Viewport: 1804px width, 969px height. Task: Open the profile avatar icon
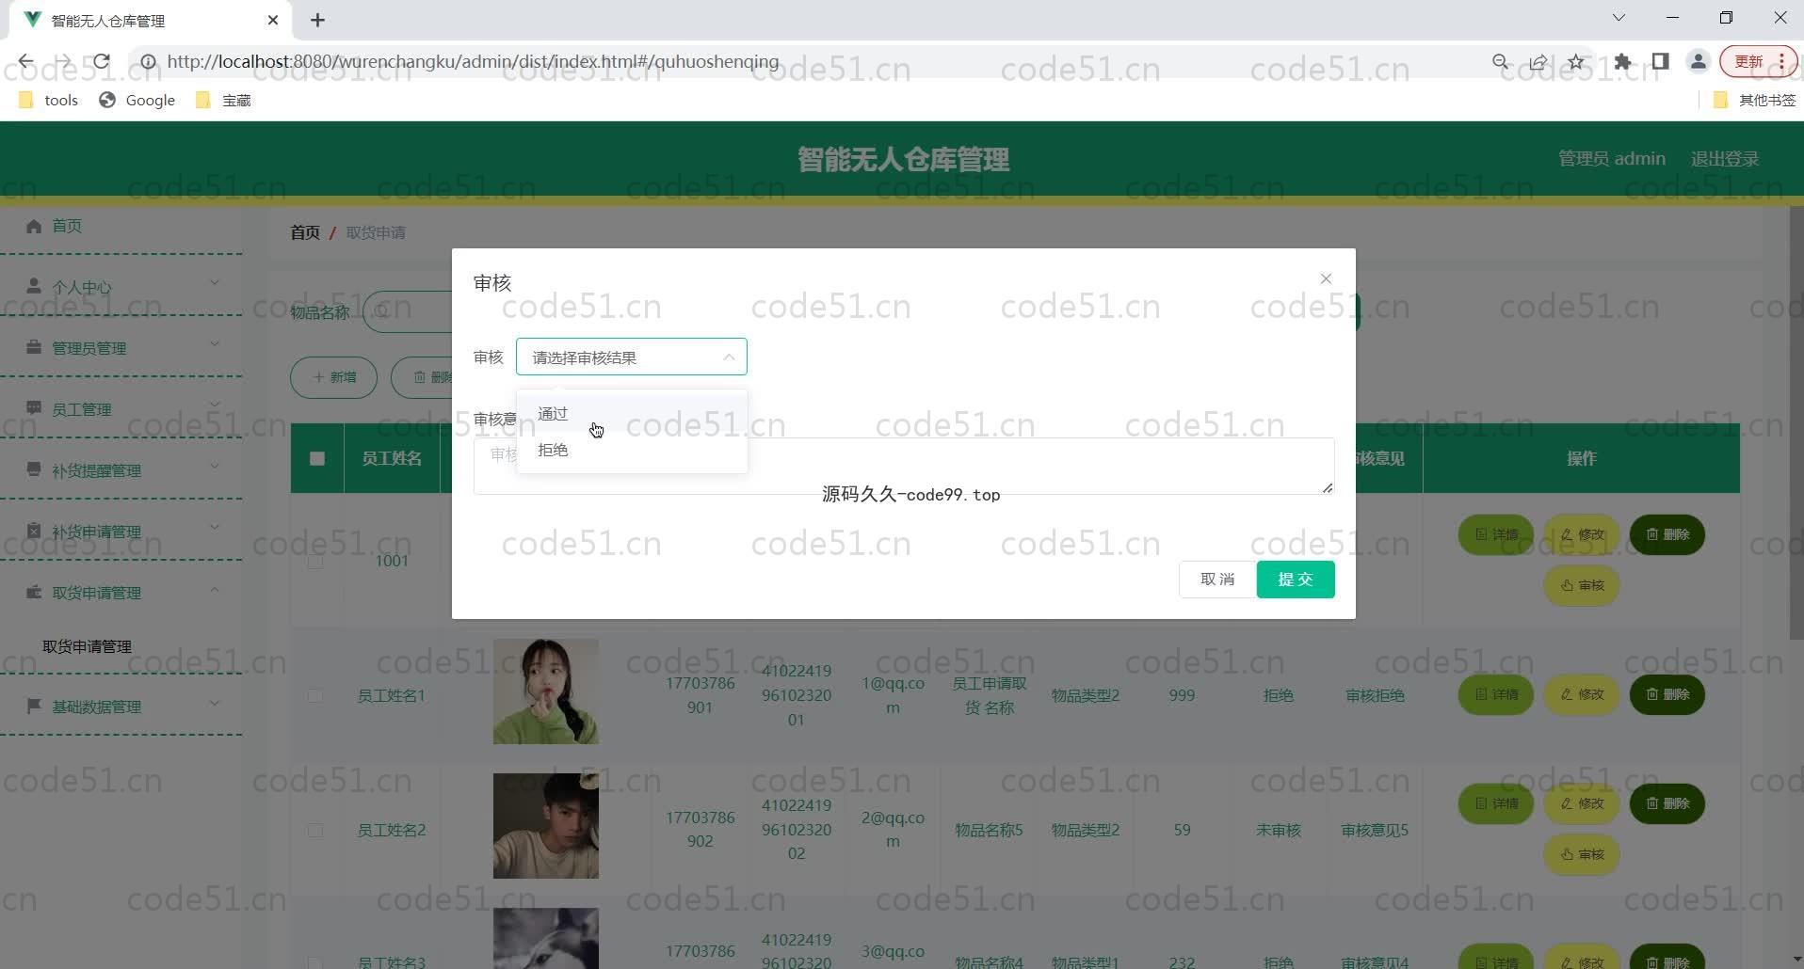tap(1699, 61)
